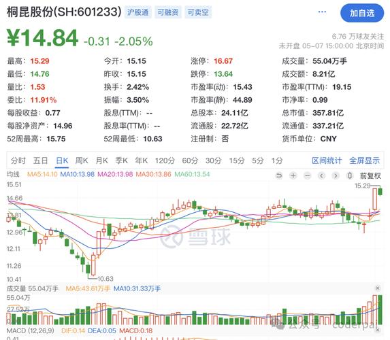The width and height of the screenshot is (390, 340).
Task: Click the DEA:0.05 value
Action: click(x=102, y=330)
